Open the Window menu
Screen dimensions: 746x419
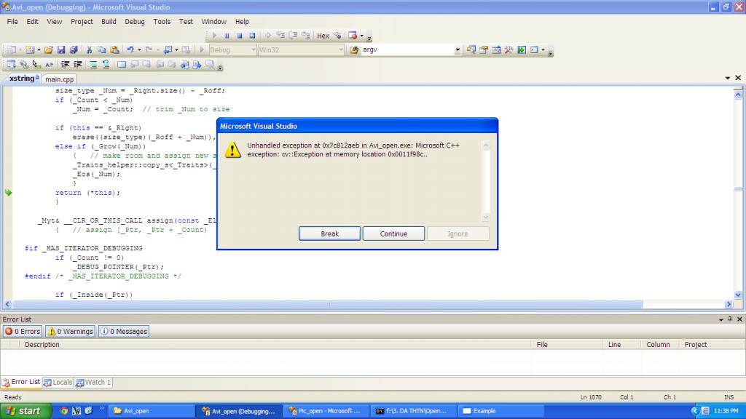[213, 21]
